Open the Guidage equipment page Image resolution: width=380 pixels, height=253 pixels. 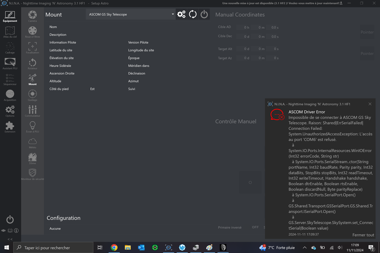tap(32, 95)
